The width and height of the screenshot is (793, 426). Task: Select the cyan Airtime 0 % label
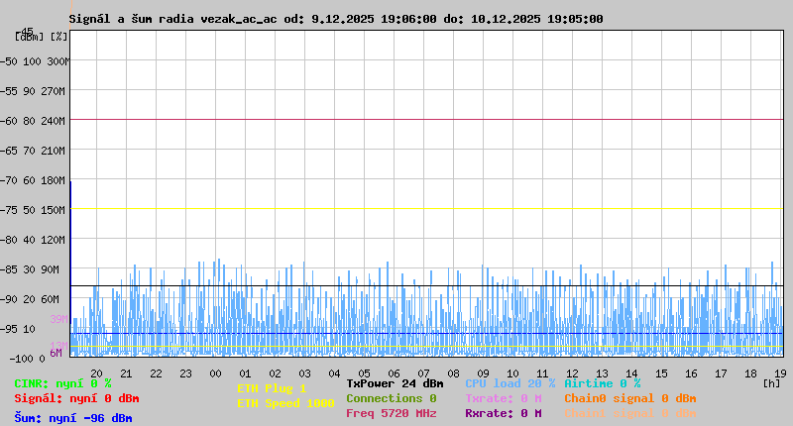[x=602, y=383]
